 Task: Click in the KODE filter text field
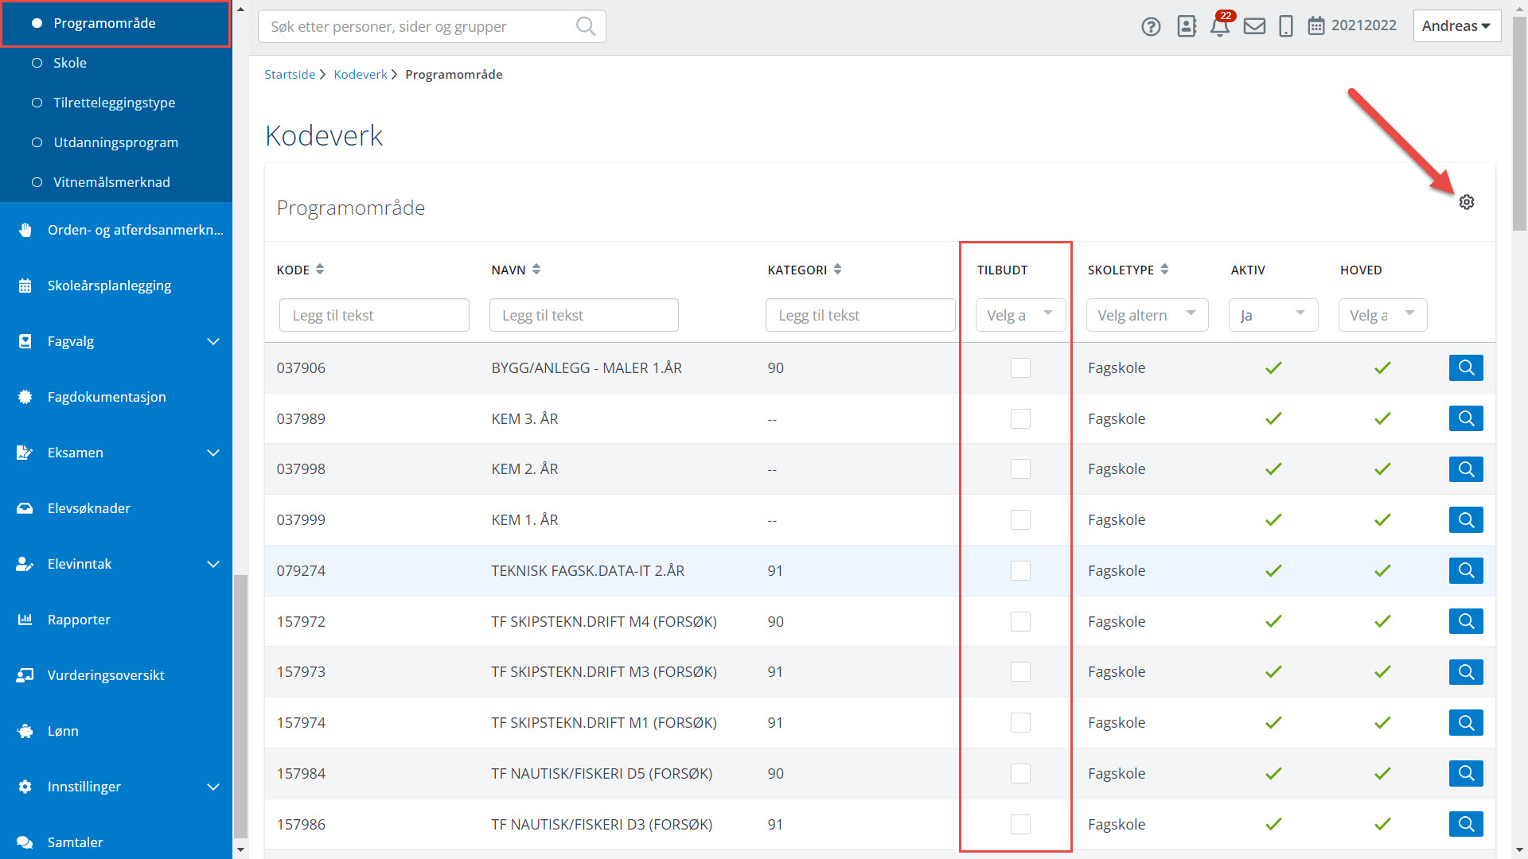pyautogui.click(x=374, y=315)
